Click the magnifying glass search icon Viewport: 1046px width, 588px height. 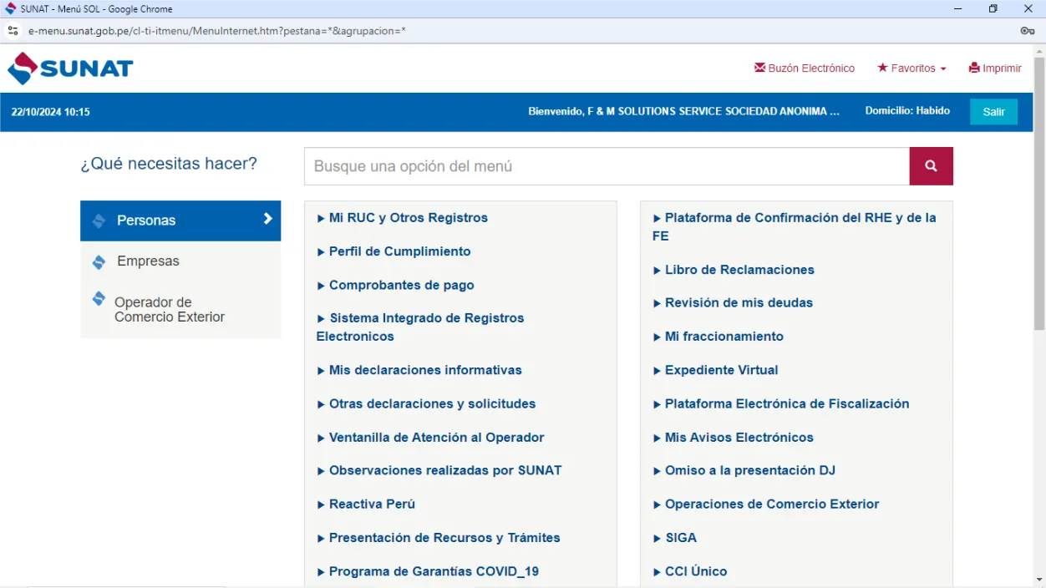(931, 165)
